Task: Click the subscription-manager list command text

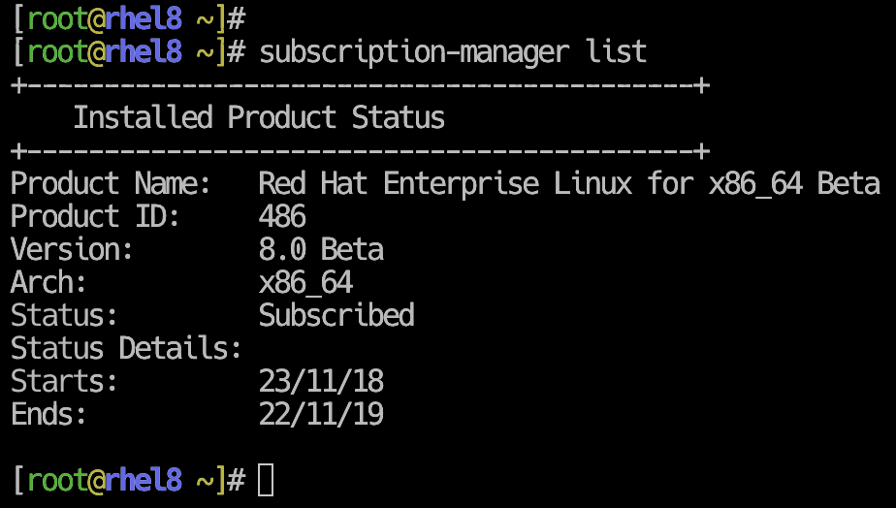Action: 453,52
